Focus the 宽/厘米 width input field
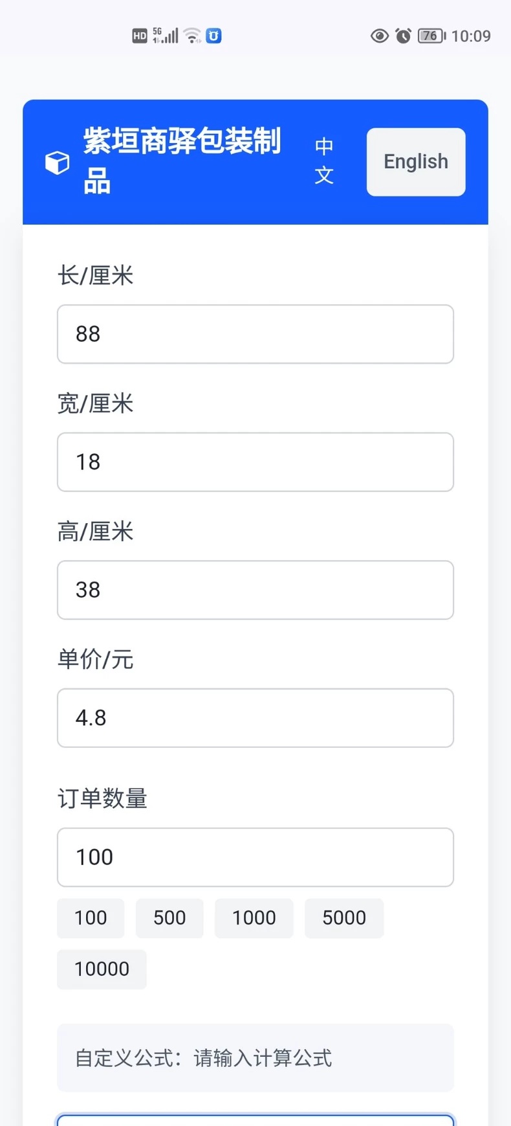Viewport: 511px width, 1126px height. point(255,462)
